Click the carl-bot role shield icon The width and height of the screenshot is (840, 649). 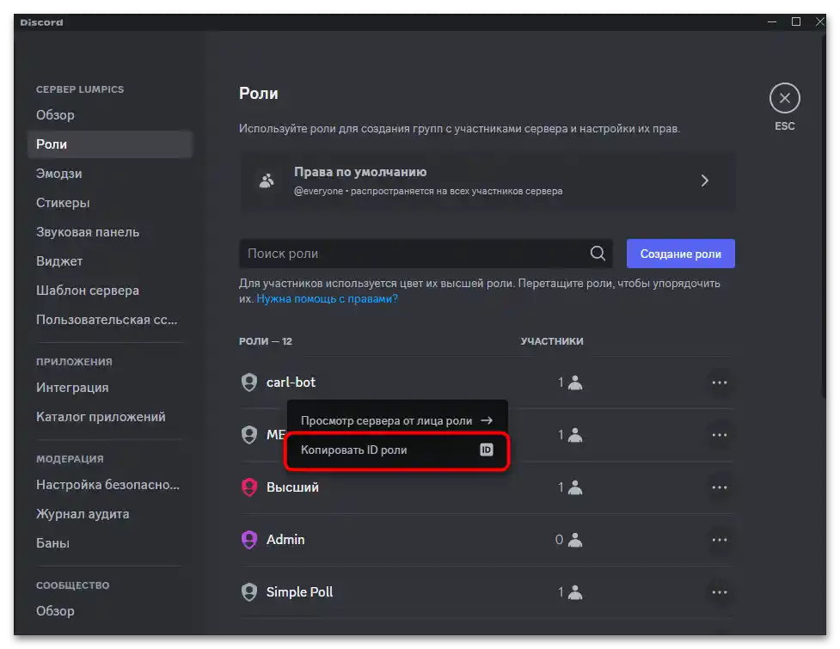(x=249, y=382)
